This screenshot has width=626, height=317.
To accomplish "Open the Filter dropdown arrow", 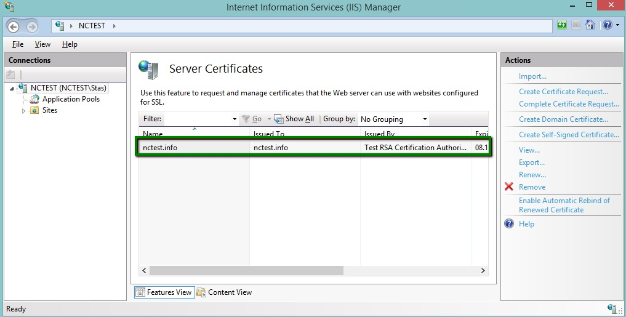I will 235,119.
